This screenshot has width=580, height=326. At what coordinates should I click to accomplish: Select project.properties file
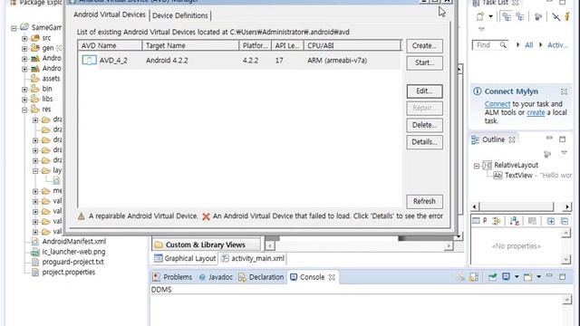coord(63,273)
